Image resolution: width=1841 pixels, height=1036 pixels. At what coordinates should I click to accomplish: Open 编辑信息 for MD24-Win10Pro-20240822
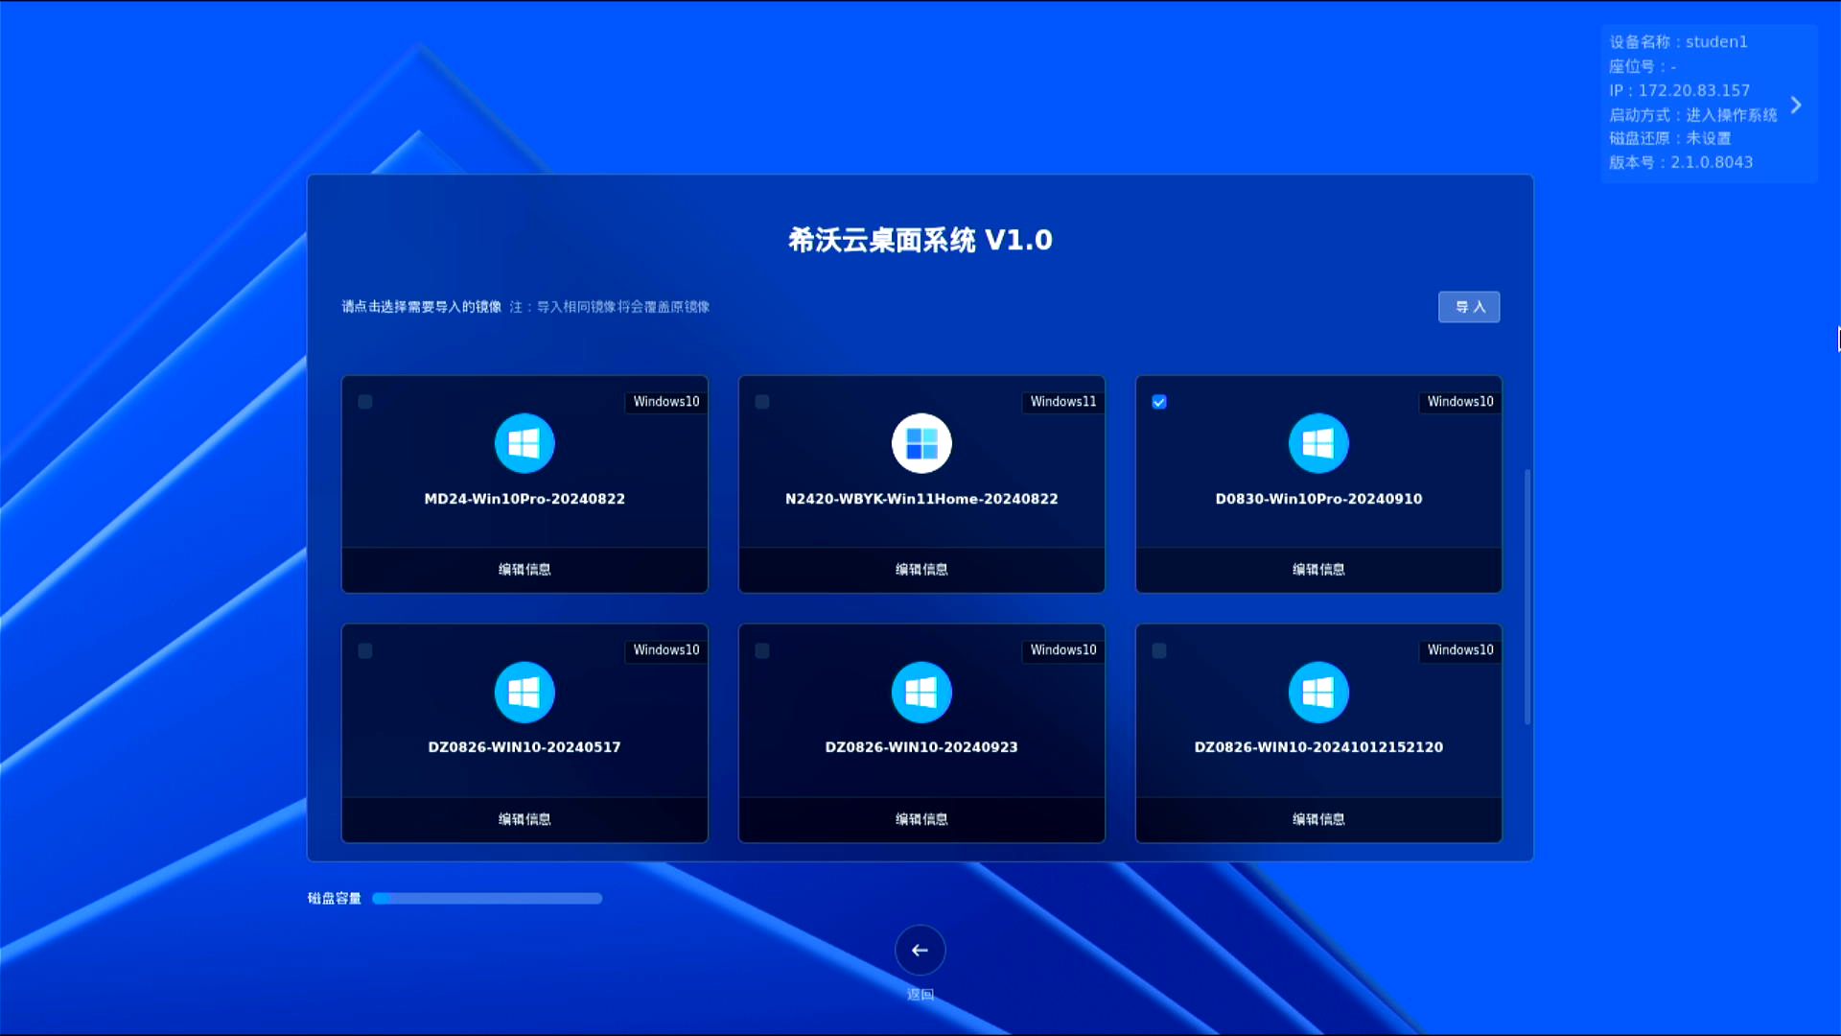pos(524,570)
